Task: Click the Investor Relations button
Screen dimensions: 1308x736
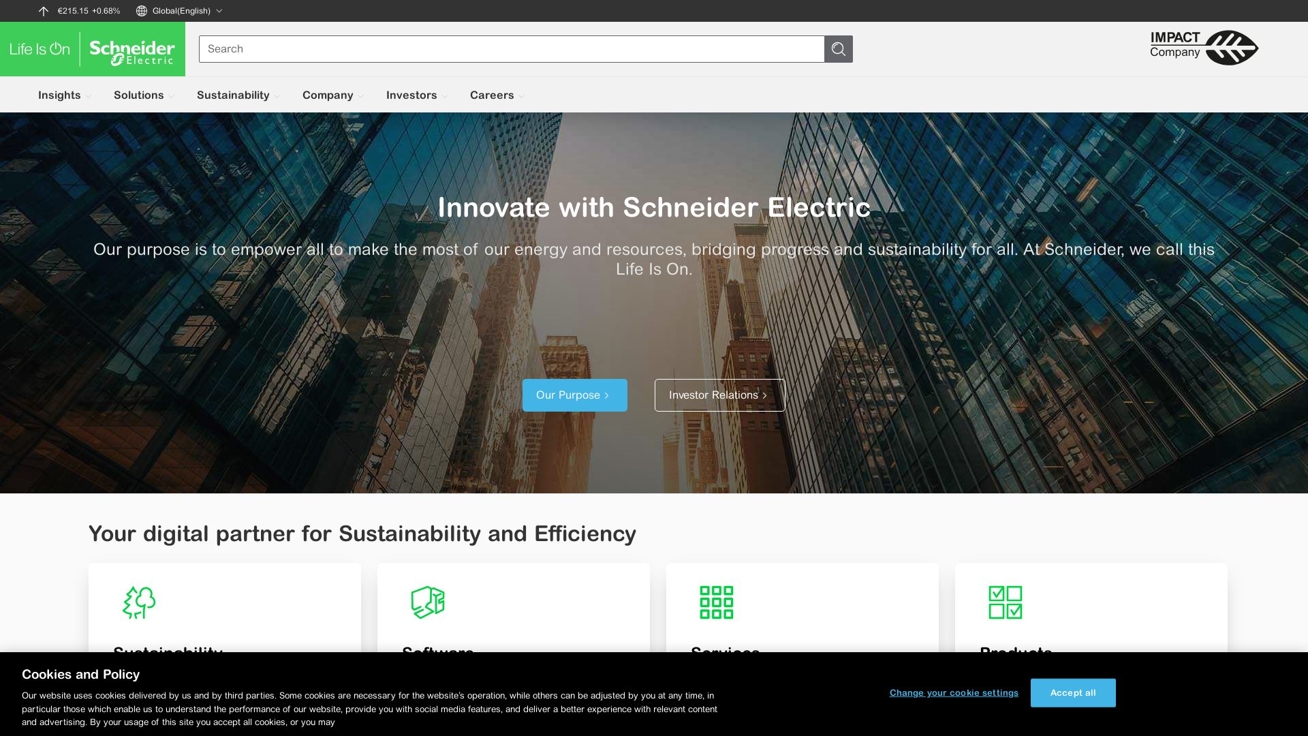Action: click(x=719, y=395)
